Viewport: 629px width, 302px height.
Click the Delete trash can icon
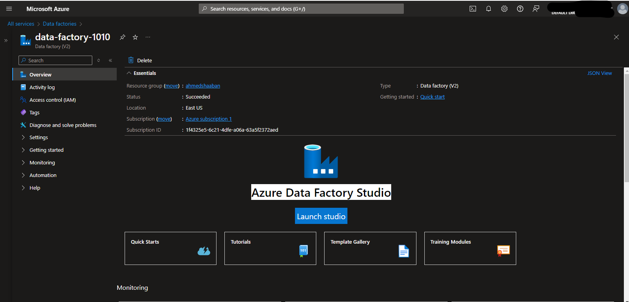(x=131, y=60)
